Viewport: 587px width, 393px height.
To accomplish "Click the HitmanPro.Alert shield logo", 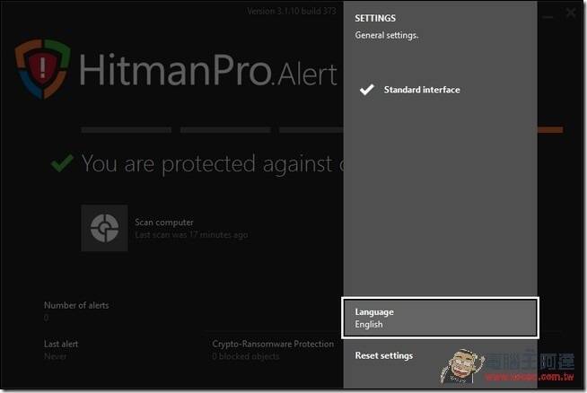I will point(42,68).
